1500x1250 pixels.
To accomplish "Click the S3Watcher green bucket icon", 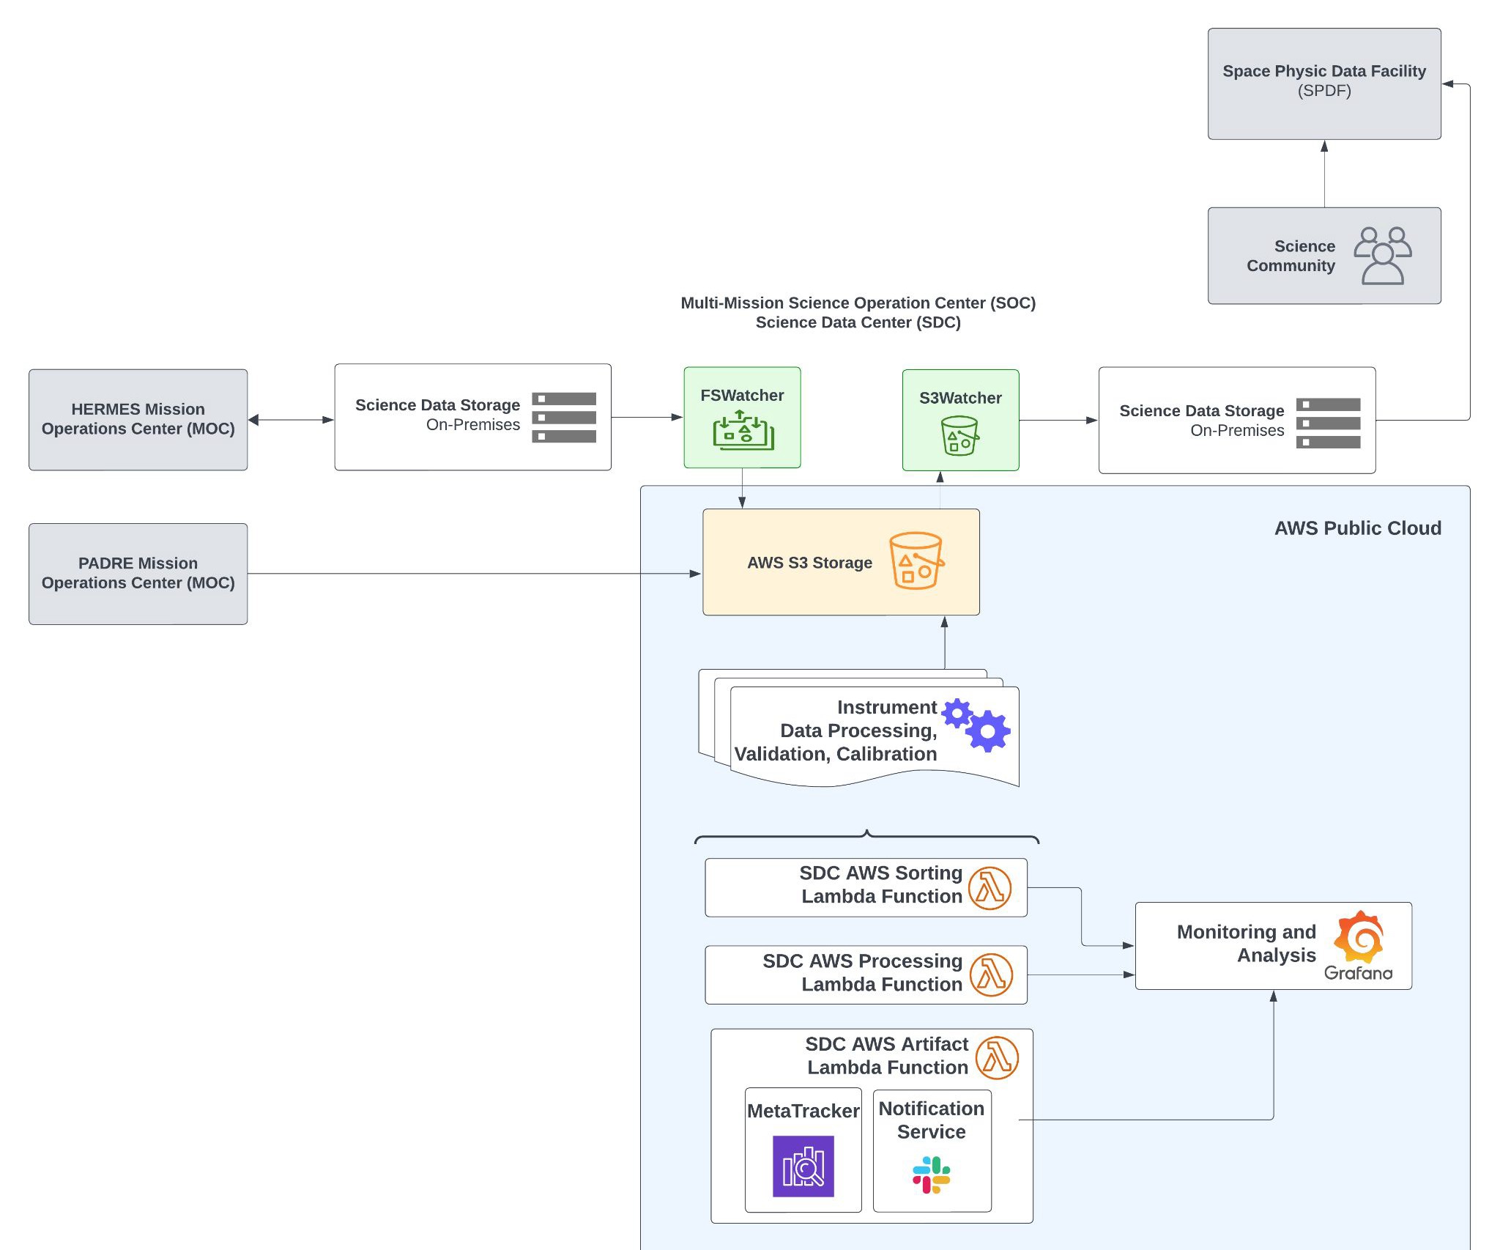I will (x=959, y=436).
